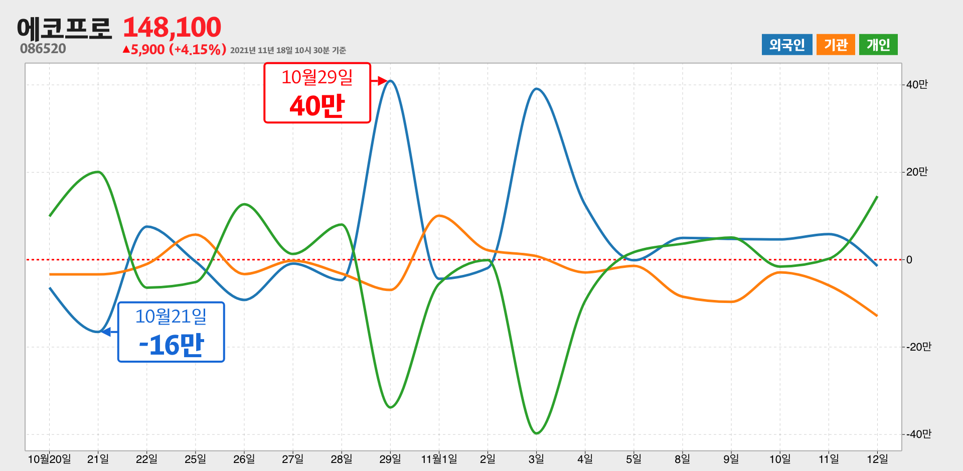
Task: Click the stock name 에코프로
Action: point(64,28)
